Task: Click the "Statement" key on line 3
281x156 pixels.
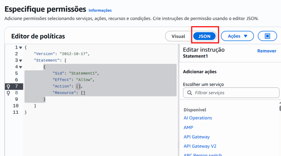Action: coord(47,60)
